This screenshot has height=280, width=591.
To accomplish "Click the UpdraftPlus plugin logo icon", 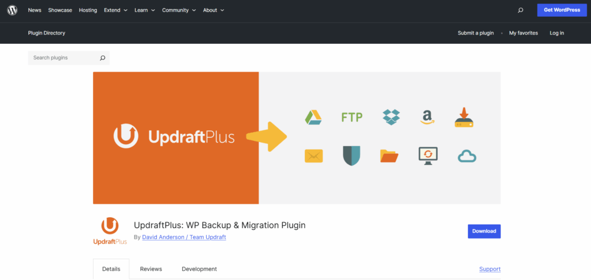I will coord(110,231).
